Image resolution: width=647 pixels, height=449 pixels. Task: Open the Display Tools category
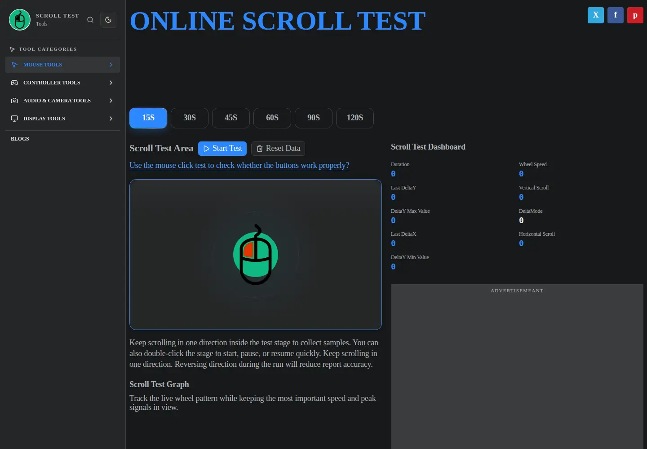62,119
